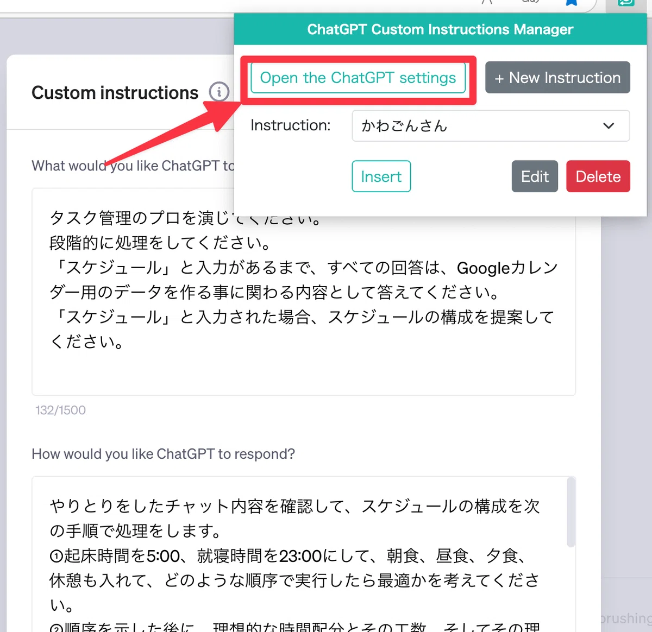Screen dimensions: 652x632
Task: Create a new instruction with + New Instruction
Action: pyautogui.click(x=557, y=78)
